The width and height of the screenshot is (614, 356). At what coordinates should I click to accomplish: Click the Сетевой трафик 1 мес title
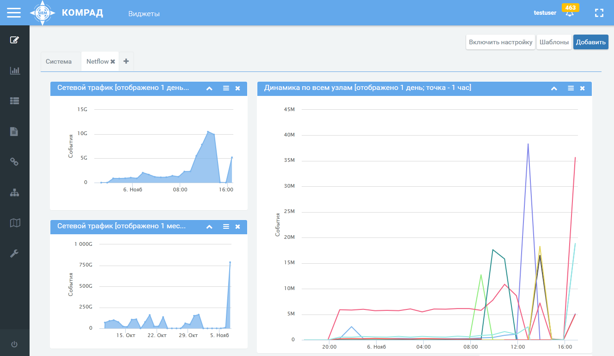[x=122, y=226]
